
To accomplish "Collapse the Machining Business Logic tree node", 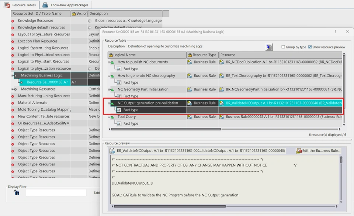I will tap(14, 76).
